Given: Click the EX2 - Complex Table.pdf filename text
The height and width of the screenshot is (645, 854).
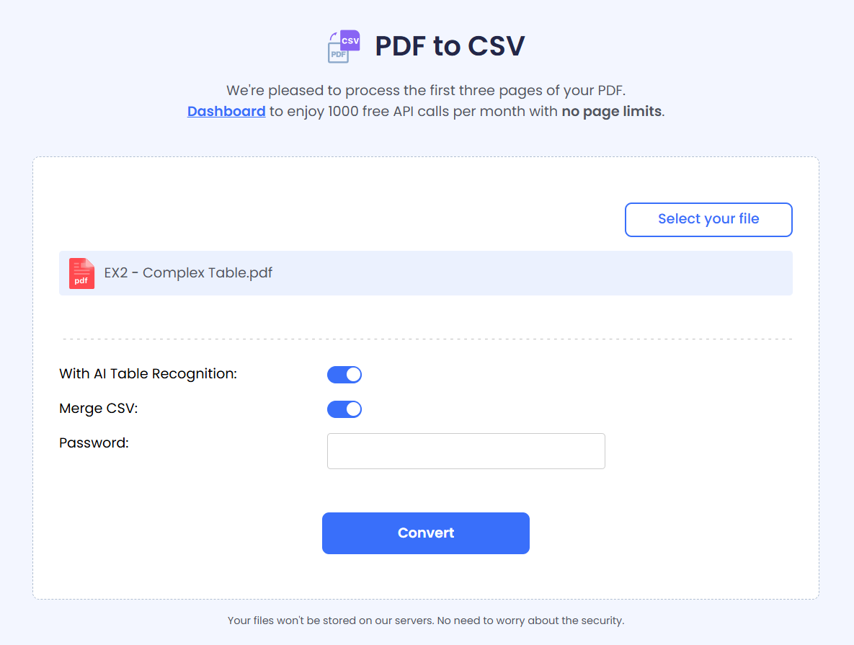Looking at the screenshot, I should click(x=188, y=273).
